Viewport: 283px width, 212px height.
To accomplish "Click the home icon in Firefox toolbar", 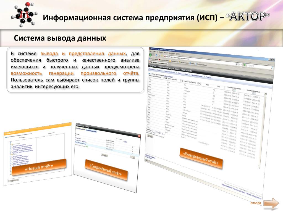I will [x=162, y=56].
